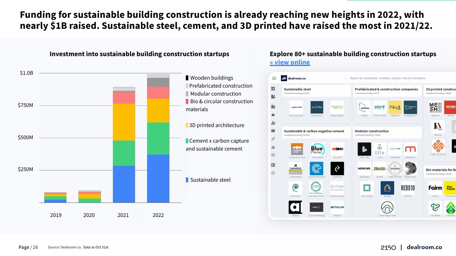Viewport: 456px width, 256px height.
Task: Click the yellow 3D printed architecture swatch
Action: tap(187, 126)
